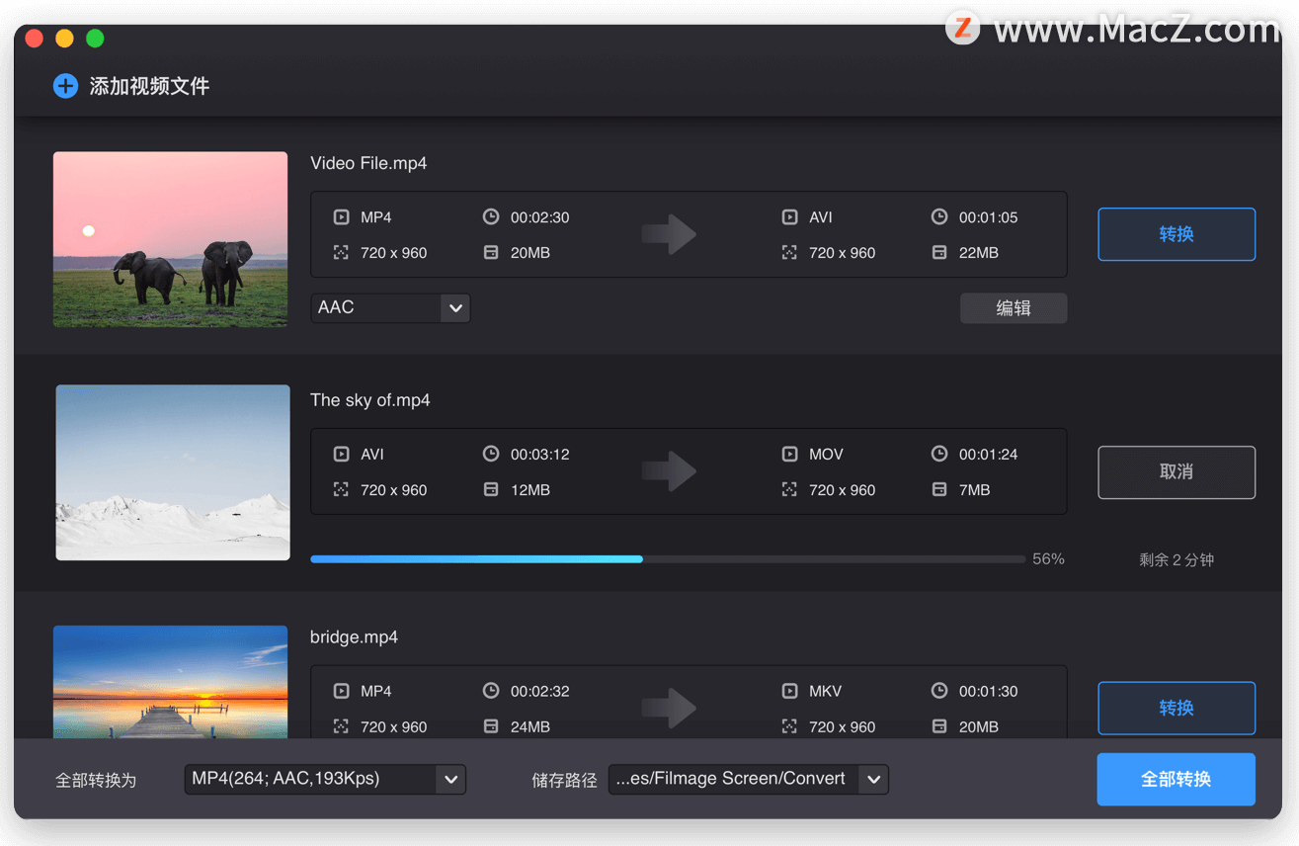Click 转换 button for Video File.mp4
The width and height of the screenshot is (1299, 846).
(1177, 234)
